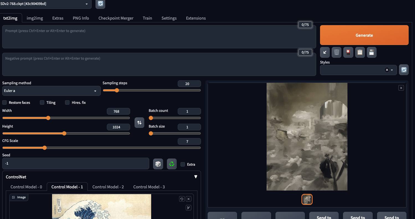Switch to the img2img tab

[x=35, y=18]
